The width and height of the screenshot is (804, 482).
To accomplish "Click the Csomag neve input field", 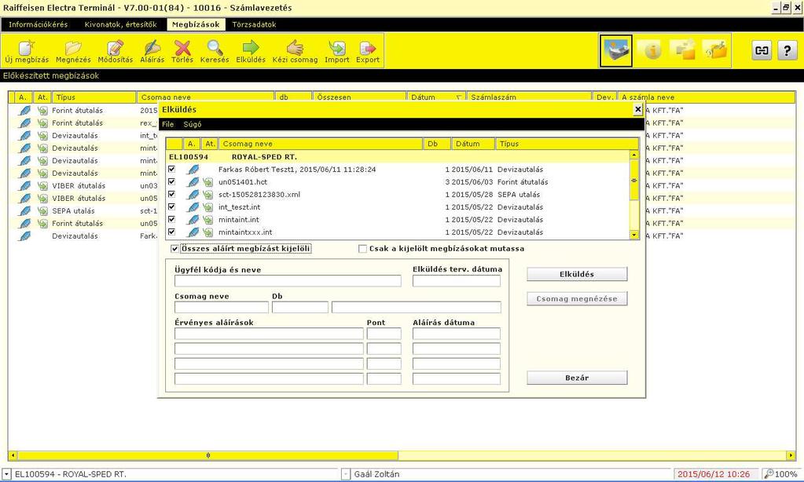I will [x=222, y=307].
